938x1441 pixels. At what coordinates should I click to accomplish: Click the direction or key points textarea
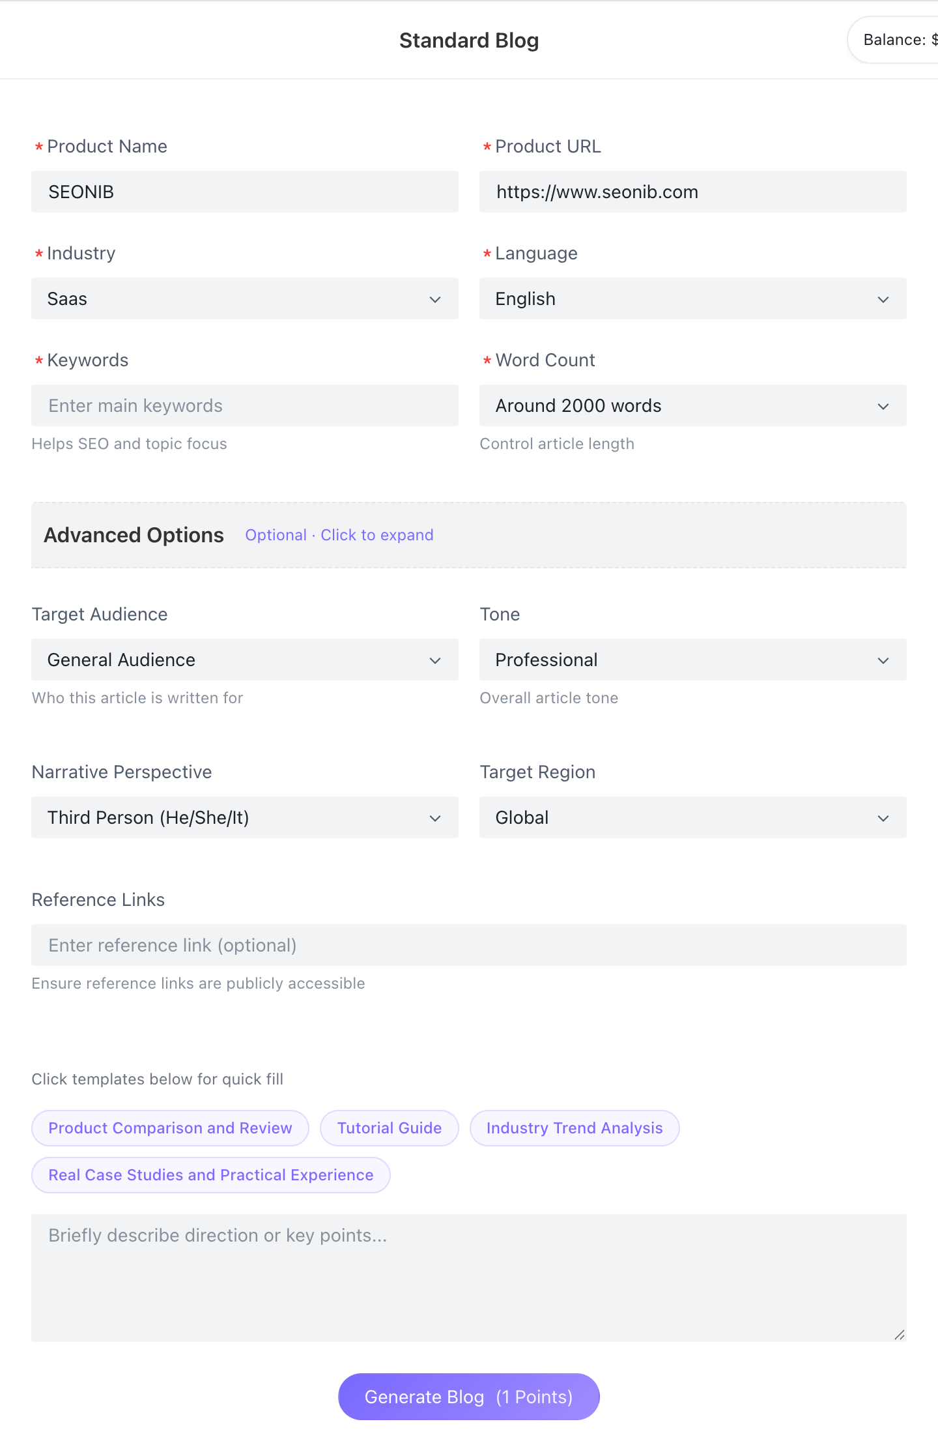coord(468,1277)
